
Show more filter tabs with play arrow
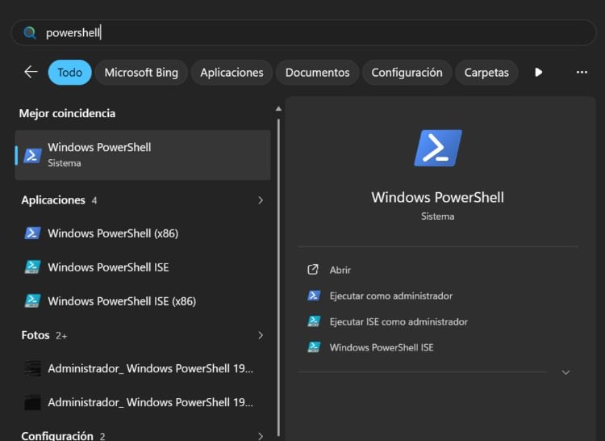tap(539, 72)
